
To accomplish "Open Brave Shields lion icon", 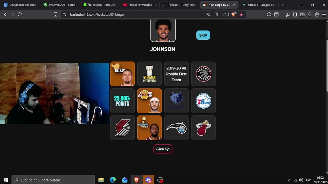I will point(233,15).
